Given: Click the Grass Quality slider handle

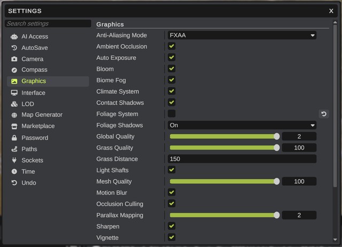Looking at the screenshot, I should (277, 148).
